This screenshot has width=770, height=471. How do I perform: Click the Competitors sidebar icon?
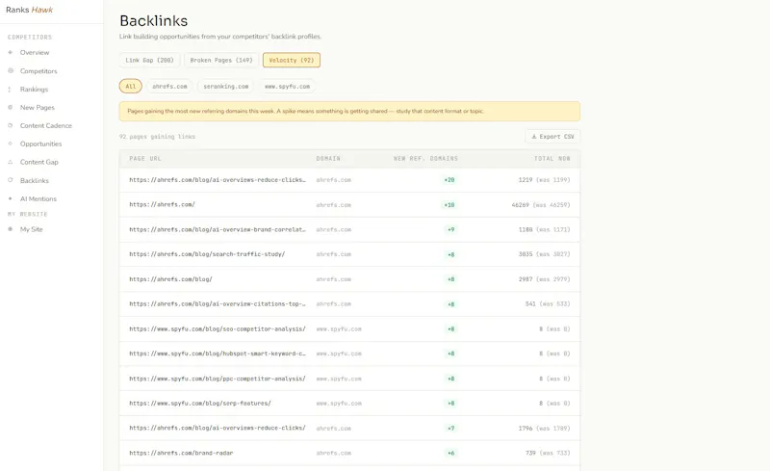pyautogui.click(x=11, y=71)
